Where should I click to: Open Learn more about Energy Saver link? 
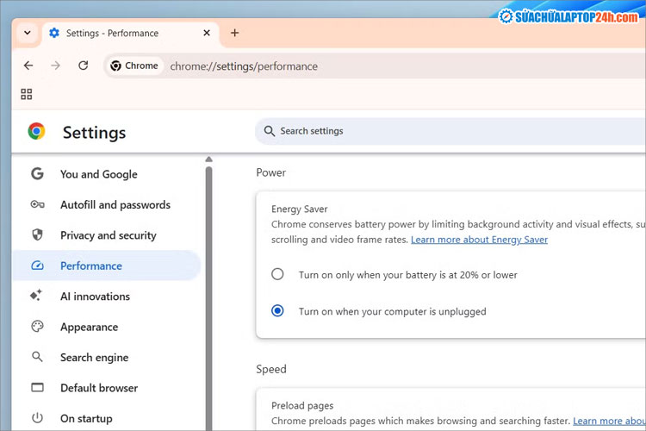pyautogui.click(x=479, y=240)
